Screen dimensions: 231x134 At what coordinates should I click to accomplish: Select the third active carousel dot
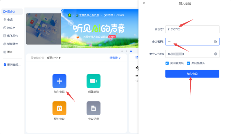click(131, 51)
